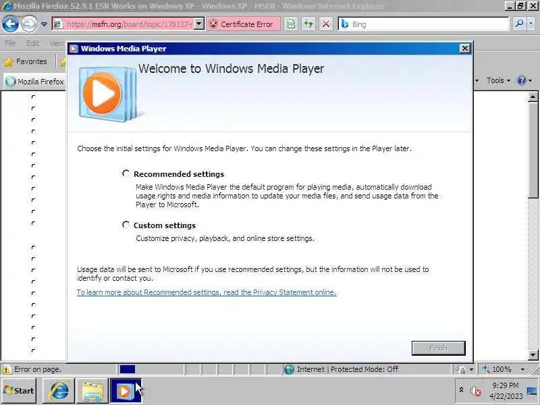The width and height of the screenshot is (540, 405).
Task: Select the Recommended settings radio button
Action: coord(126,173)
